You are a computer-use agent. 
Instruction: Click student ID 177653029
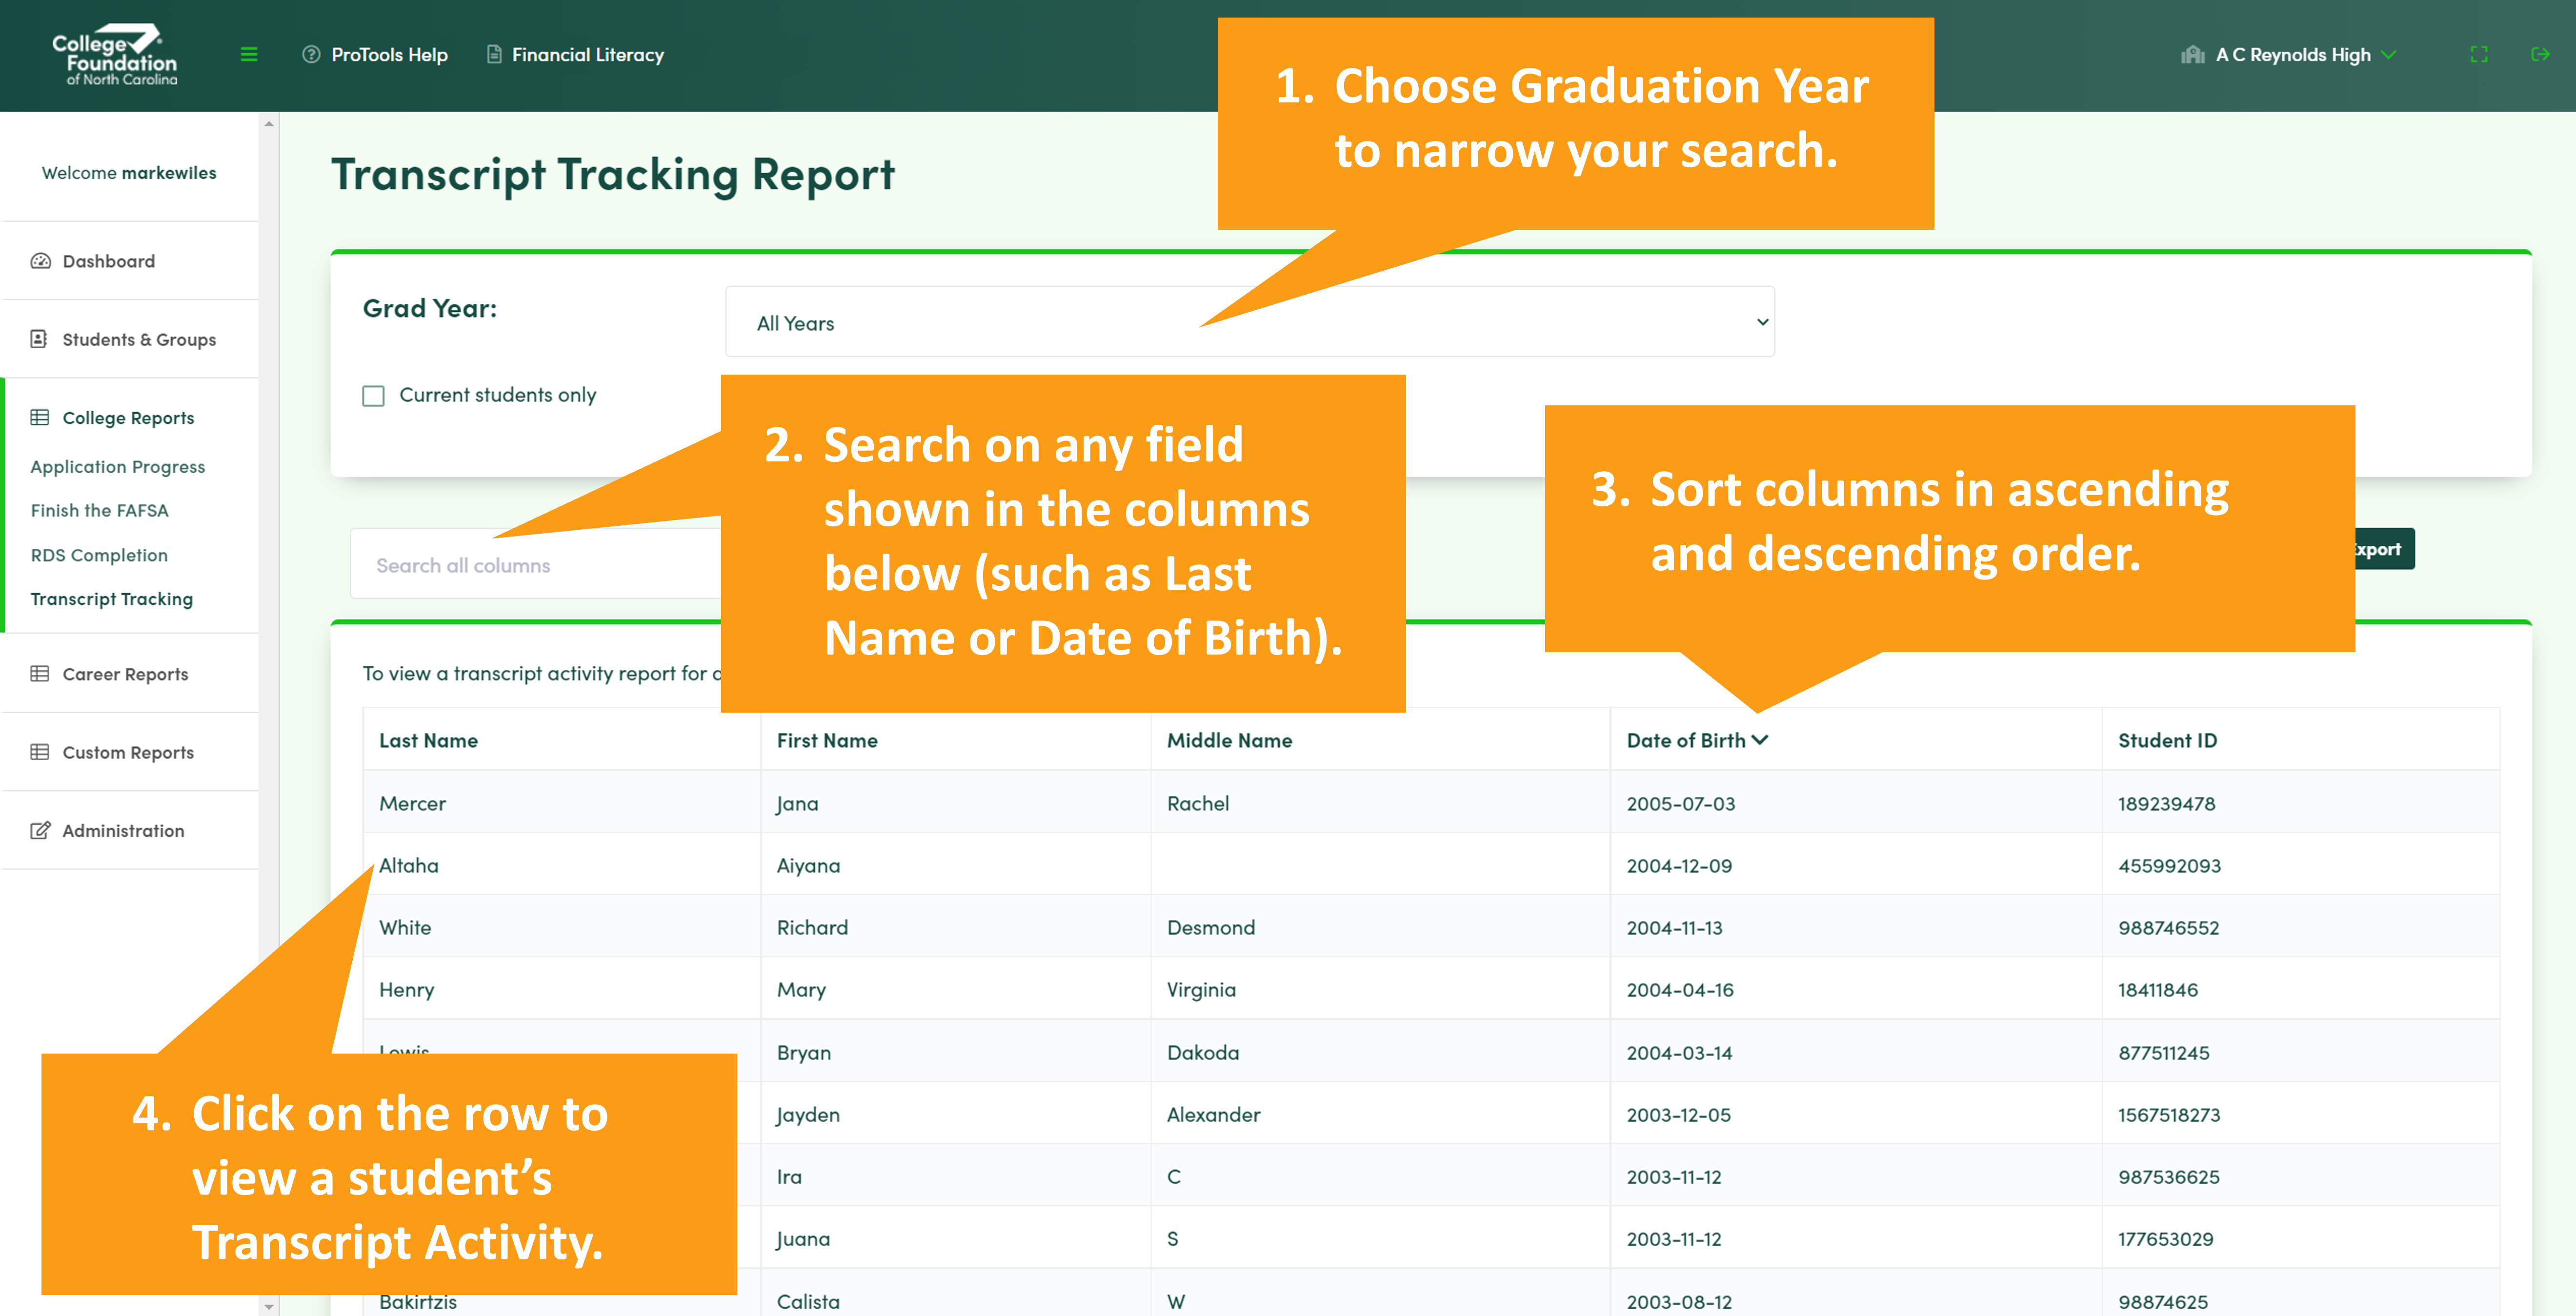click(2166, 1238)
